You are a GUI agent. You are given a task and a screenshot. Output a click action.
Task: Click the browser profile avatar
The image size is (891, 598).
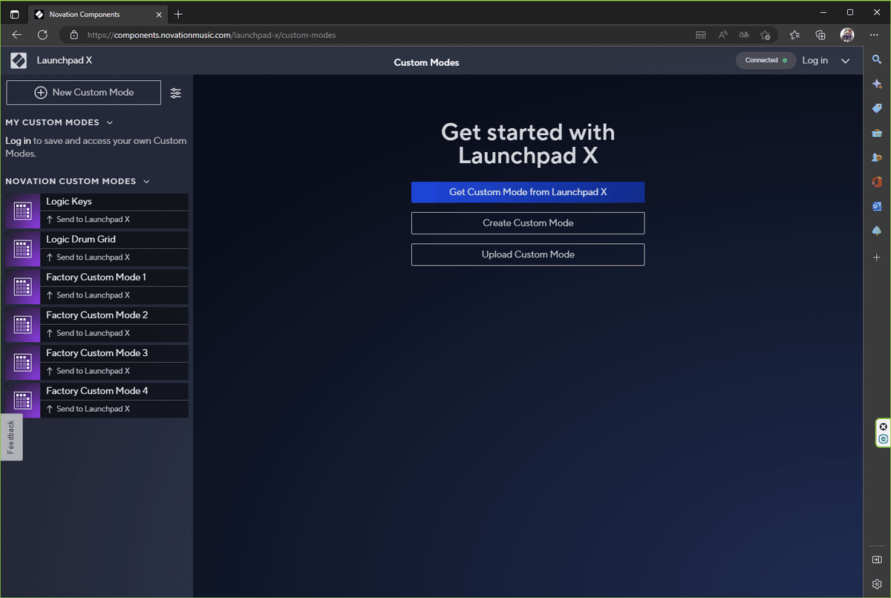pyautogui.click(x=847, y=35)
